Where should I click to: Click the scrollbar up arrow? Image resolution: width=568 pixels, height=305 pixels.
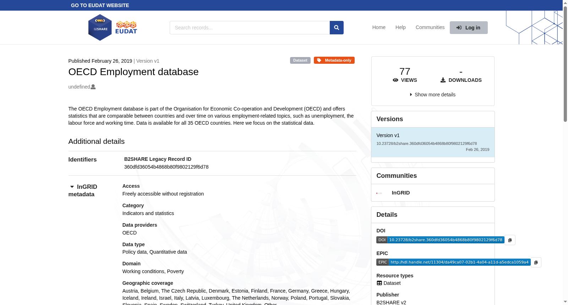(565, 3)
